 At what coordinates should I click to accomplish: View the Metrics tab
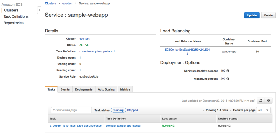tap(125, 89)
